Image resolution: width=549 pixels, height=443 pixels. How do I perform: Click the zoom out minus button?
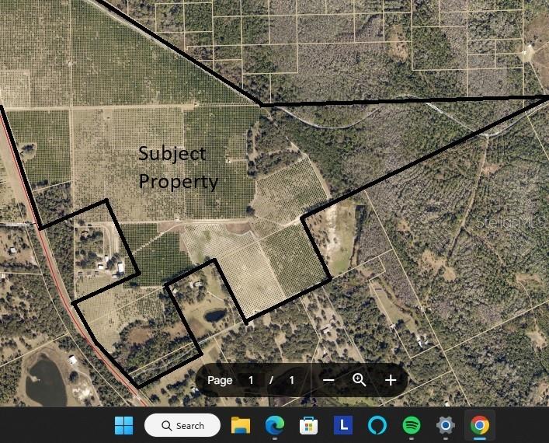tap(328, 380)
